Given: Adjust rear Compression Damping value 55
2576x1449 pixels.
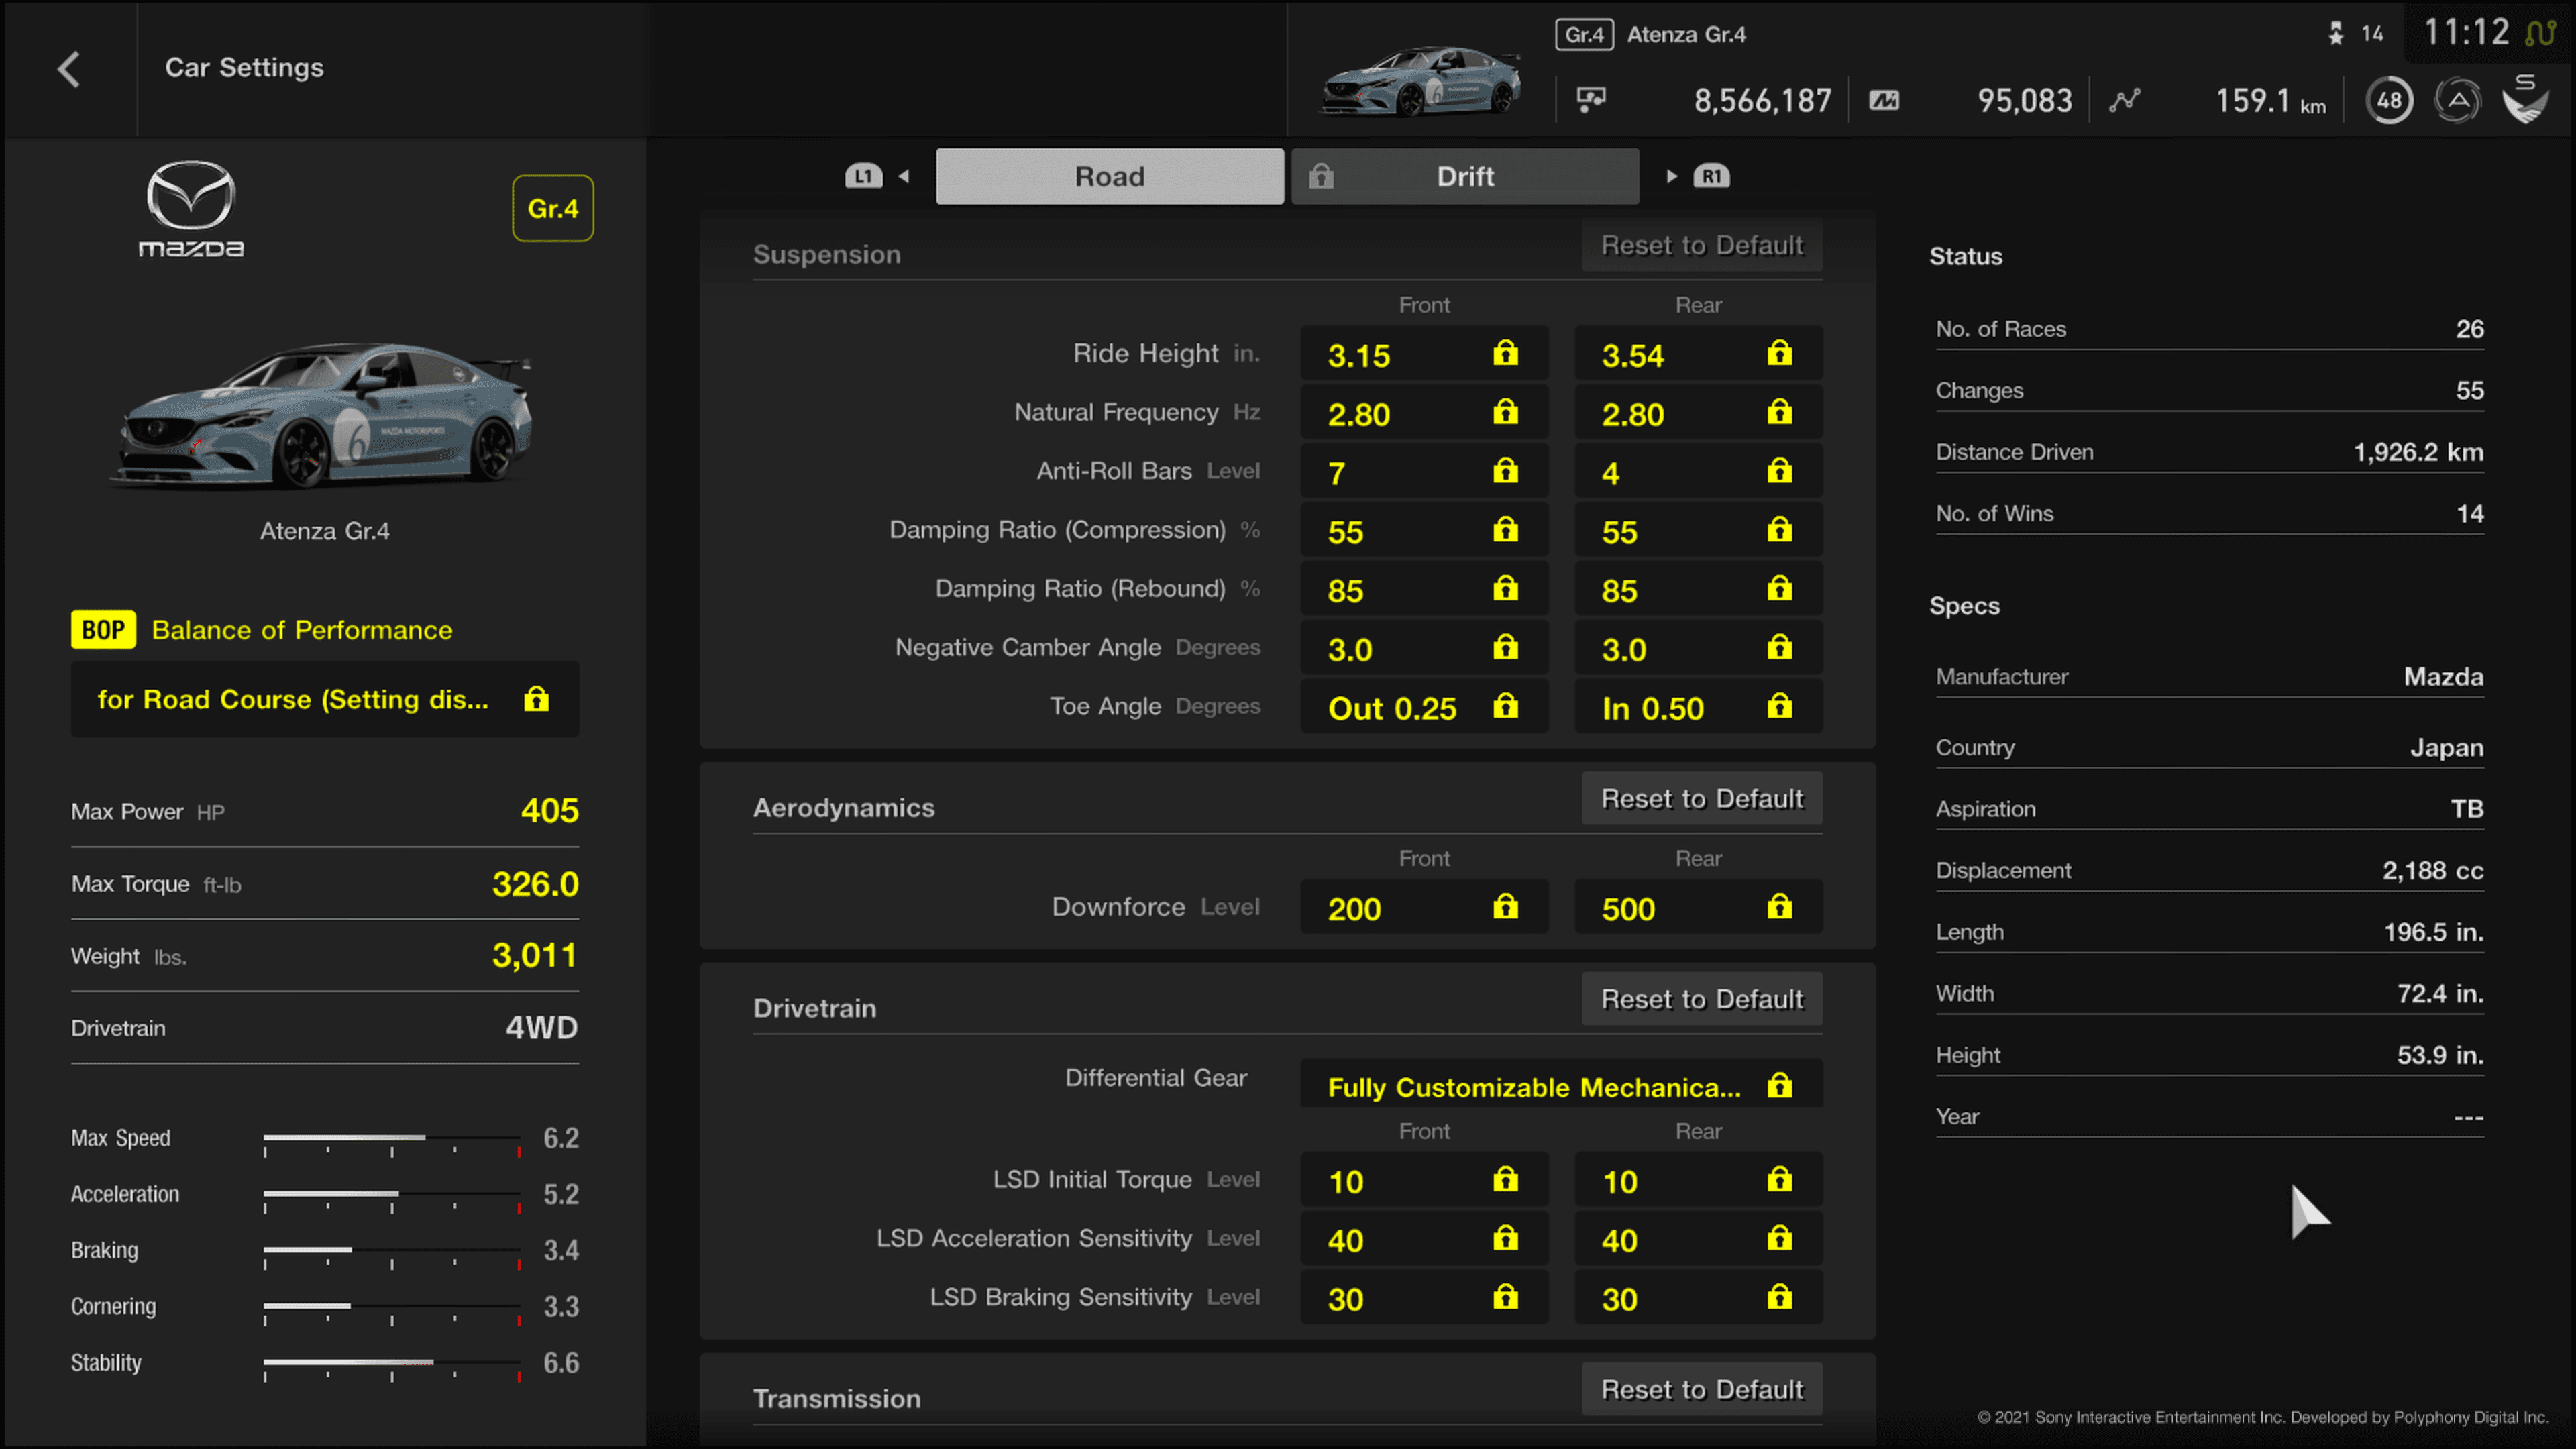Looking at the screenshot, I should 1698,530.
